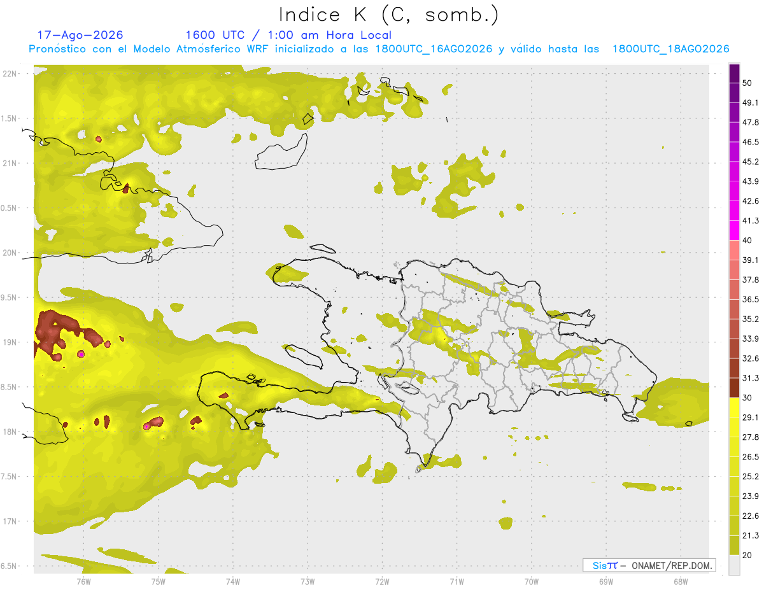764x590 pixels.
Task: Click the 68W longitude axis label
Action: click(681, 582)
